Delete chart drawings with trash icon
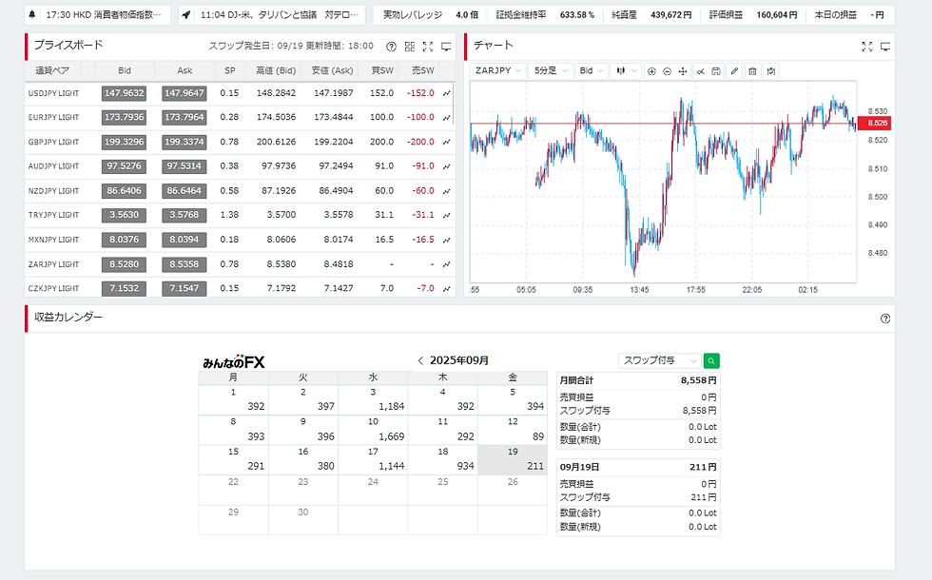Viewport: 932px width, 580px height. coord(752,71)
